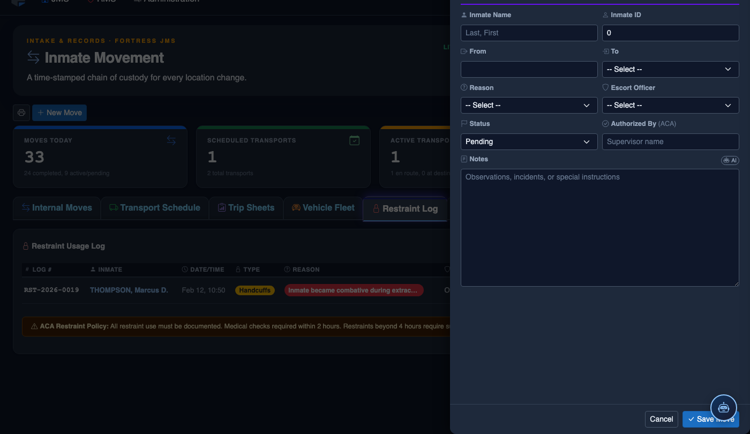The image size is (750, 434).
Task: Focus the From location field
Action: [529, 69]
